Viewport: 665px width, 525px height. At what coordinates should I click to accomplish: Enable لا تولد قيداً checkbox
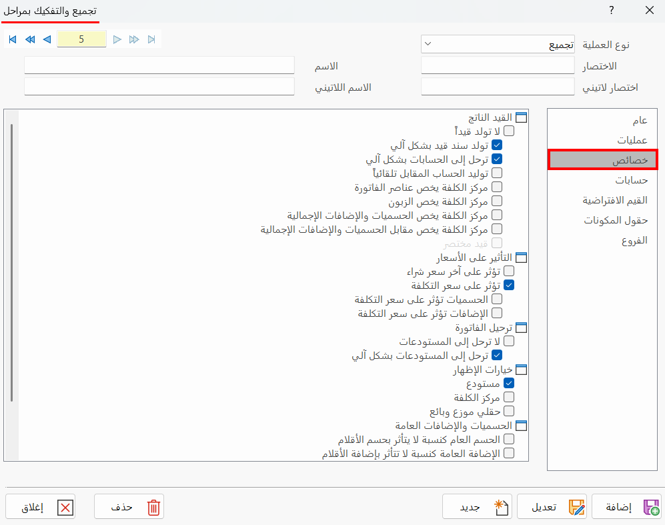click(509, 131)
